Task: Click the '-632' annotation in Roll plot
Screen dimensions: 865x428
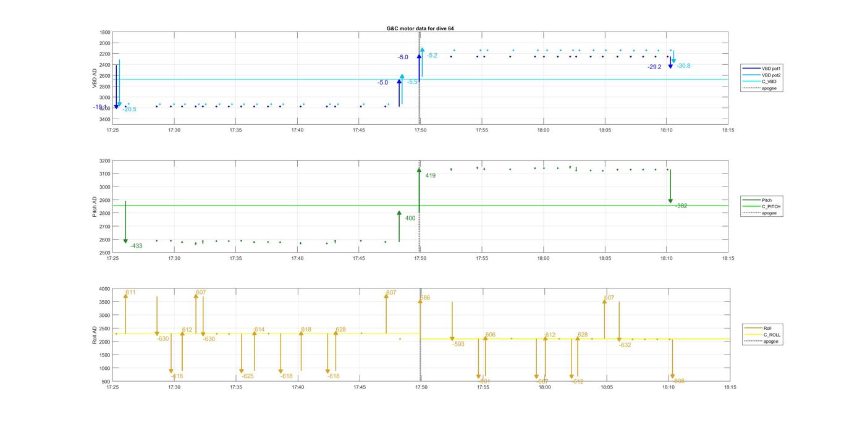Action: point(625,345)
